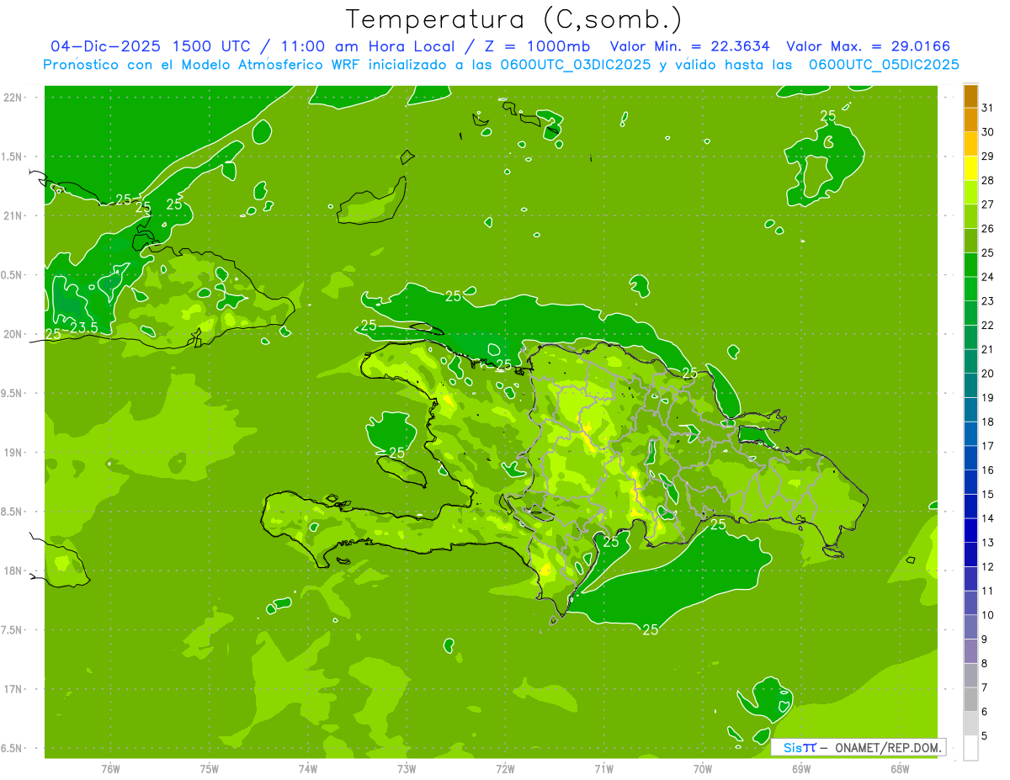Click the '9' colorbar legend value

pyautogui.click(x=985, y=639)
